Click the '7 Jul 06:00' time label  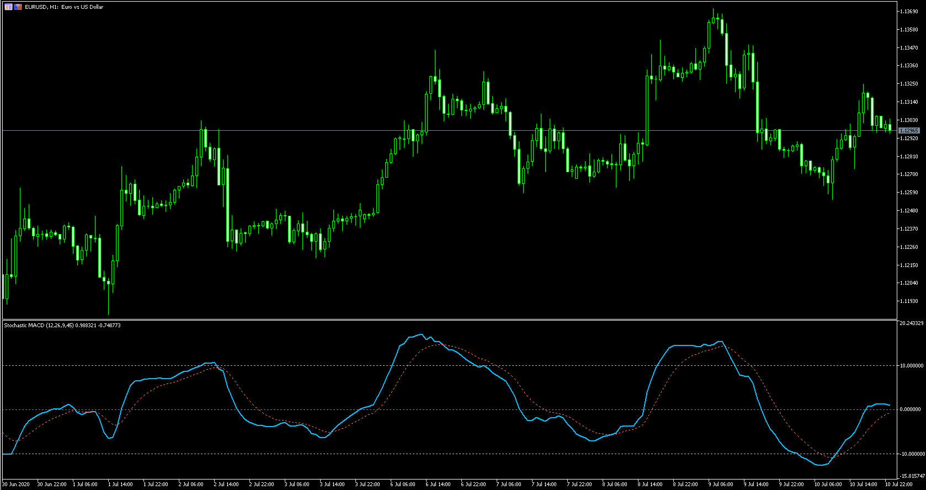[509, 484]
